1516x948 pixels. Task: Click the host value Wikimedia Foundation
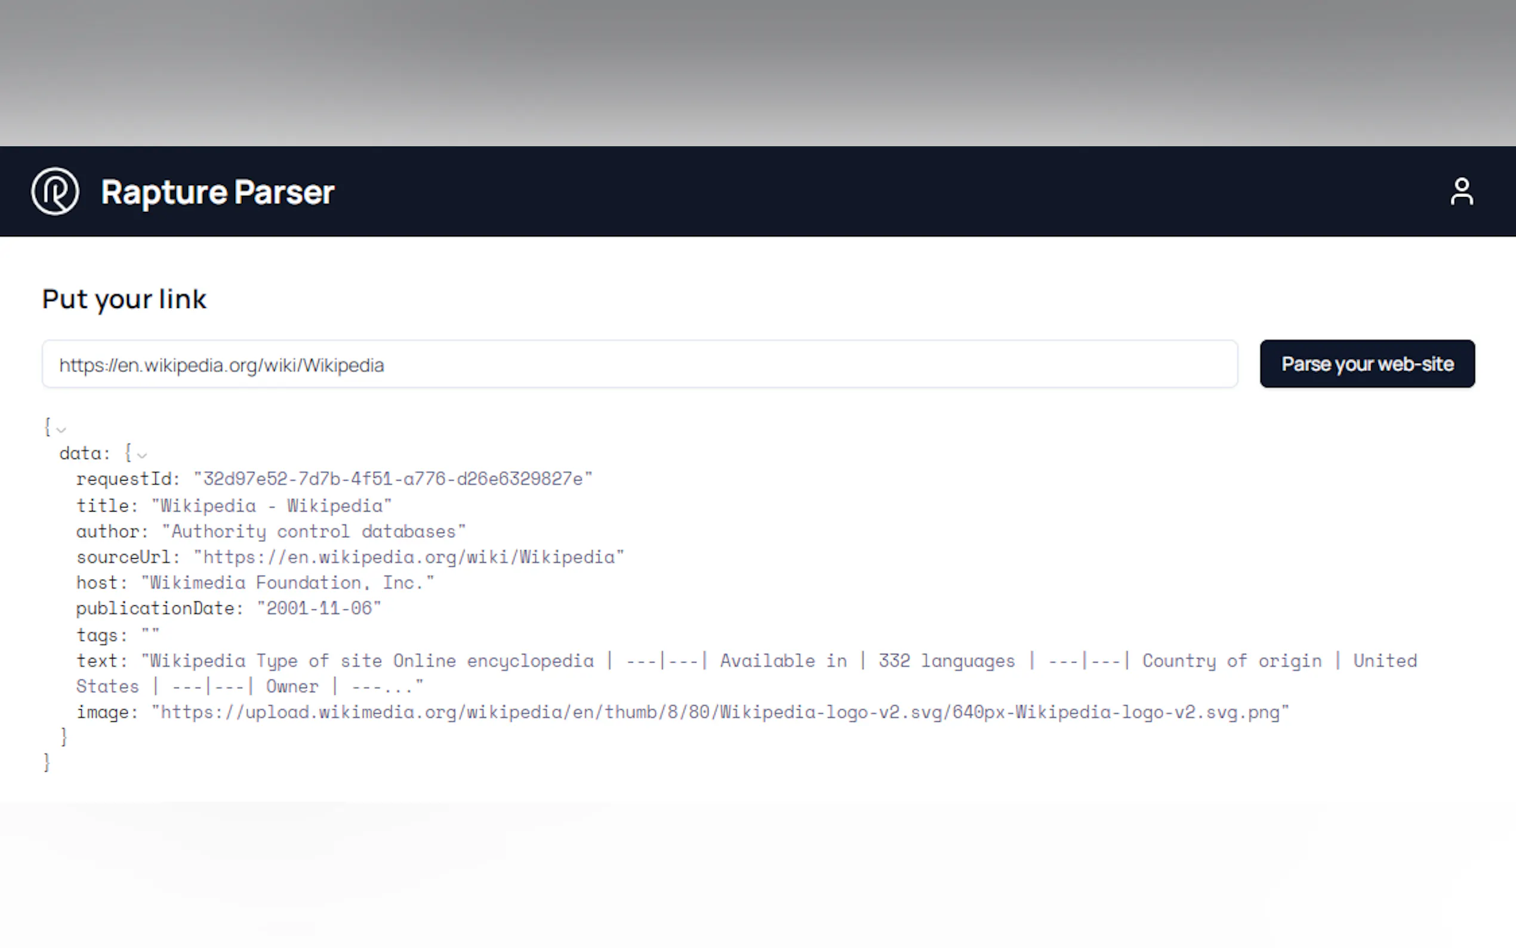tap(287, 583)
